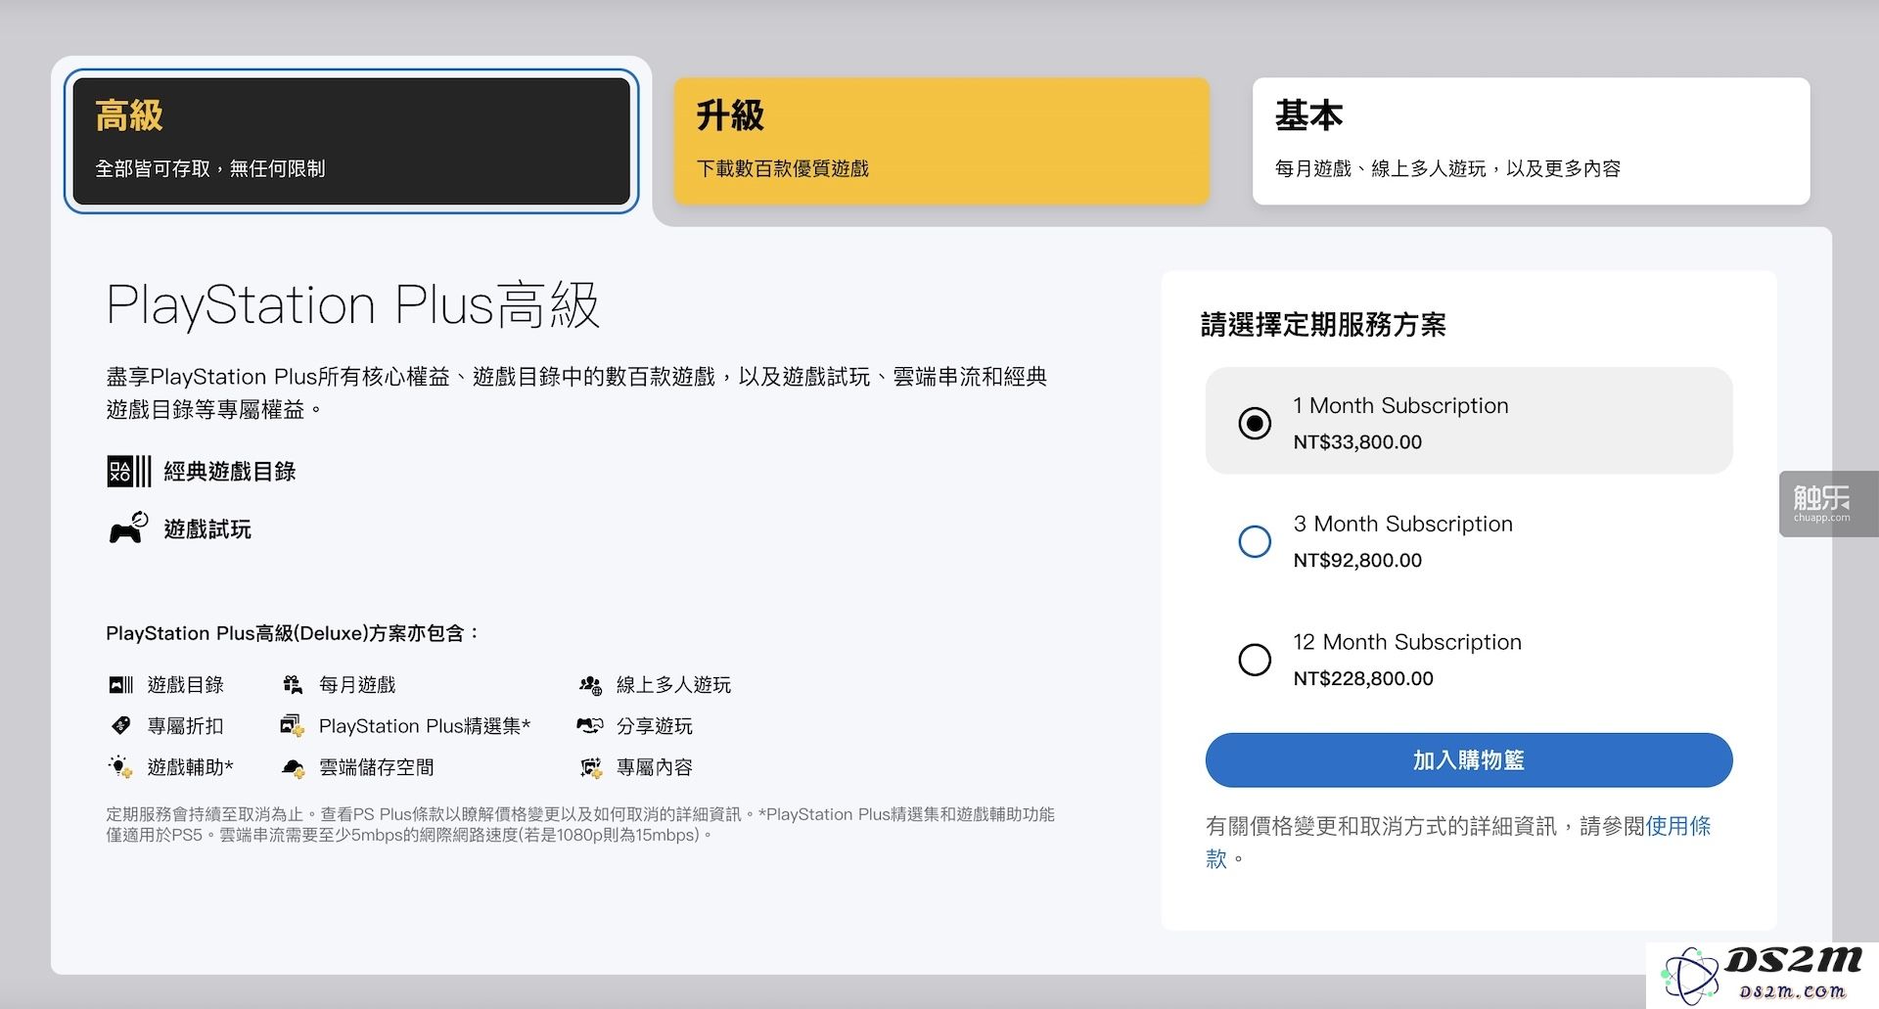1879x1009 pixels.
Task: Click the 遊戲輔助* label
Action: 191,767
